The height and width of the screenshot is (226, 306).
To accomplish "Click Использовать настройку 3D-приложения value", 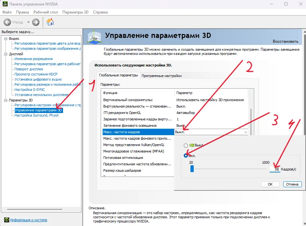I will pyautogui.click(x=210, y=100).
